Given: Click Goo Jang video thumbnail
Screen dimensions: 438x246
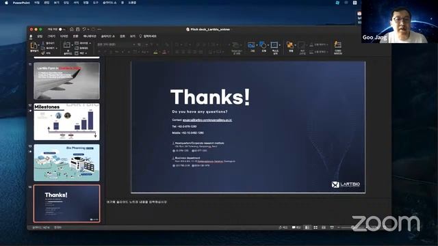Looking at the screenshot, I should tap(400, 21).
